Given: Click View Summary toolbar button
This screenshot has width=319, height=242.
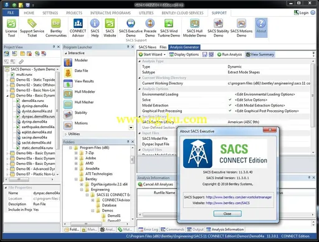Looking at the screenshot, I should (260, 55).
